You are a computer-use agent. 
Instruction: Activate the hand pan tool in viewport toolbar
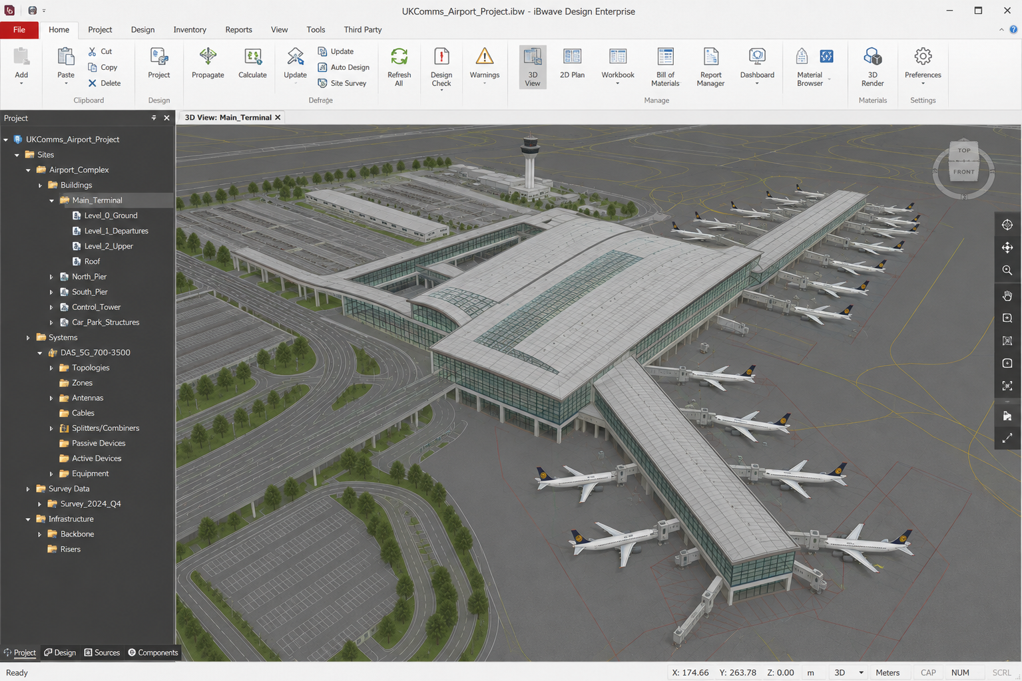1007,295
